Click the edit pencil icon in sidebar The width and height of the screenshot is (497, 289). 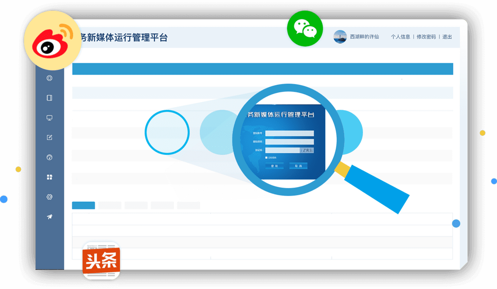point(49,138)
